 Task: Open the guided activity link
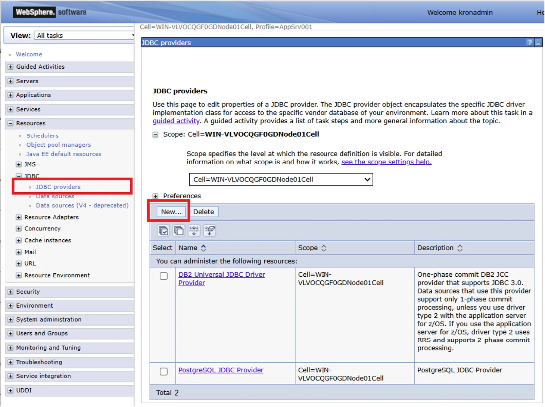[x=176, y=121]
